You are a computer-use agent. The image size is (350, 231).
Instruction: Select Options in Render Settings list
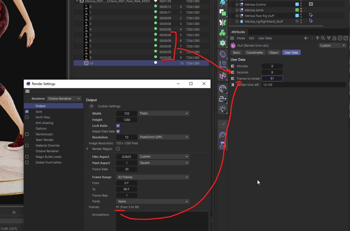41,129
